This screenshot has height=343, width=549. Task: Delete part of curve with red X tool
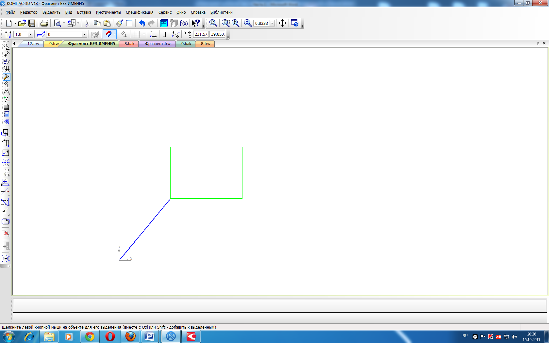pyautogui.click(x=6, y=234)
